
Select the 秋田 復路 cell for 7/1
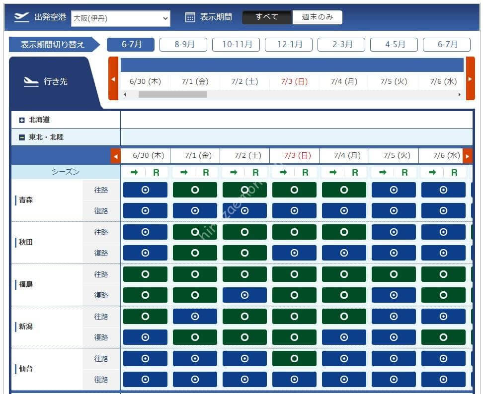(195, 253)
